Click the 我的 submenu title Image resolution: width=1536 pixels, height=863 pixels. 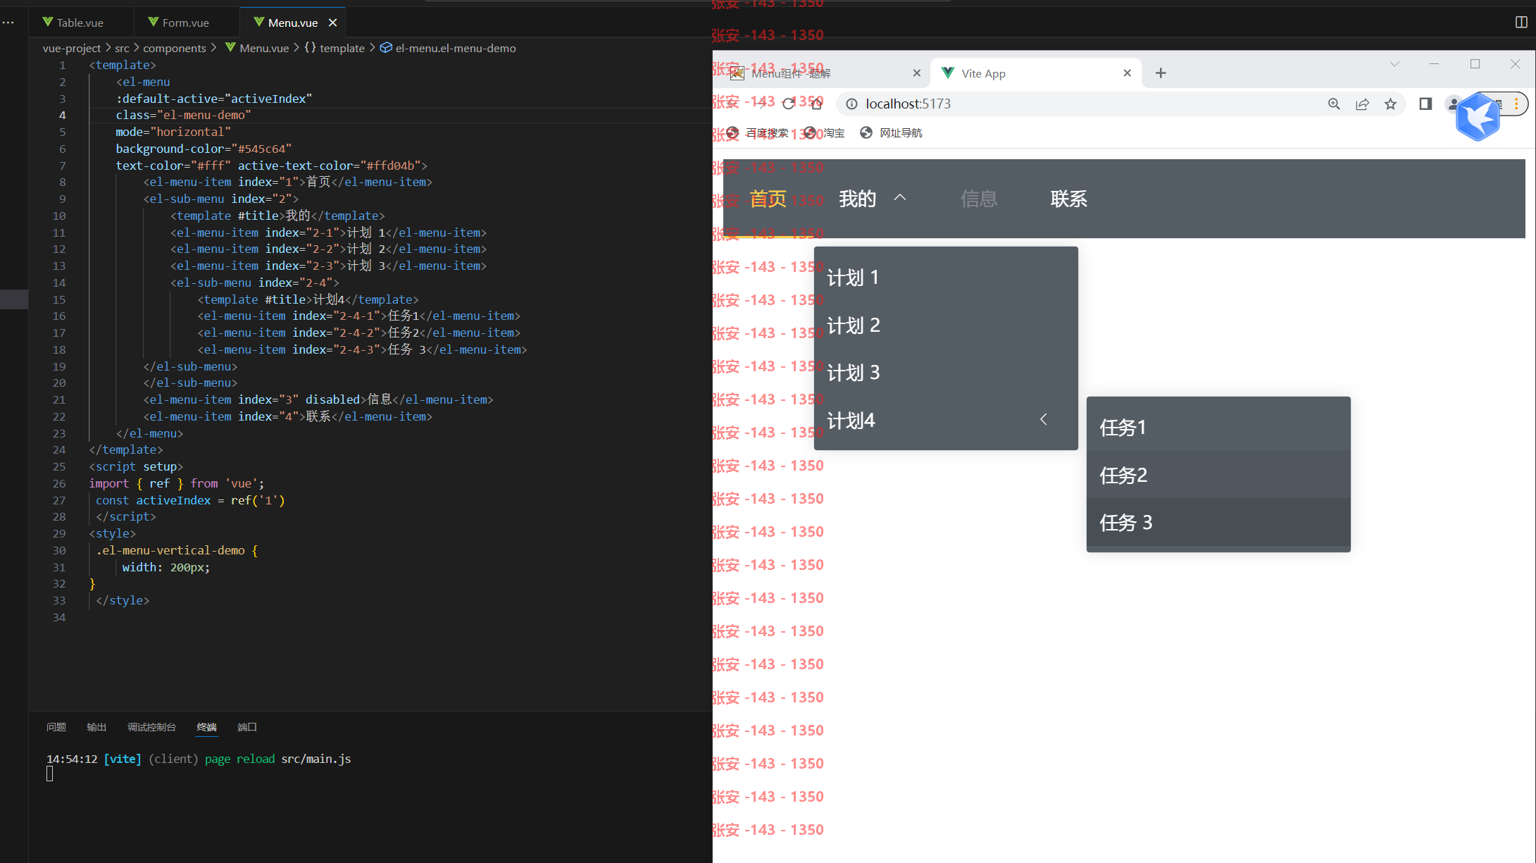click(858, 199)
